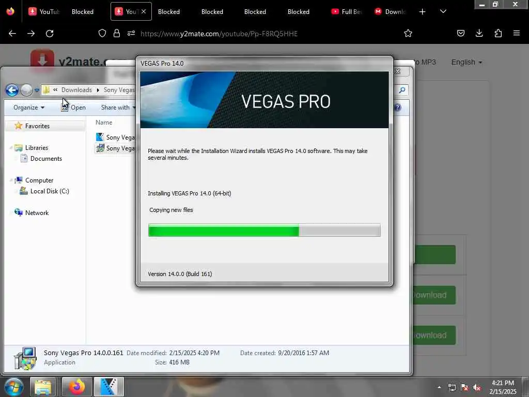
Task: Select the highlighted Sony Vegas installer file
Action: point(115,148)
